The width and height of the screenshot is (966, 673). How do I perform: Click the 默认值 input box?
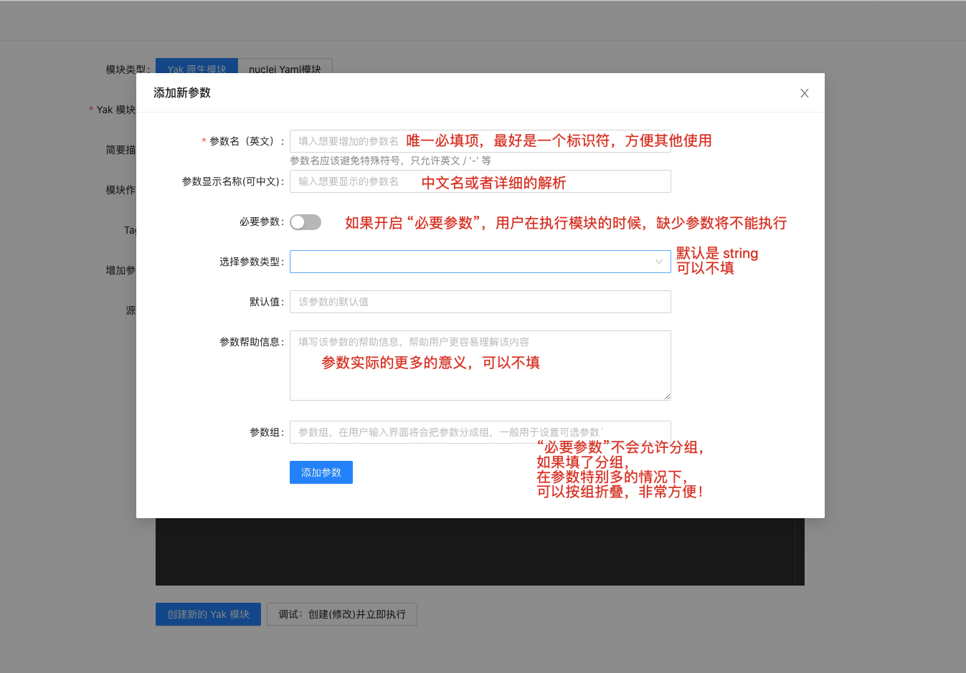(x=480, y=302)
